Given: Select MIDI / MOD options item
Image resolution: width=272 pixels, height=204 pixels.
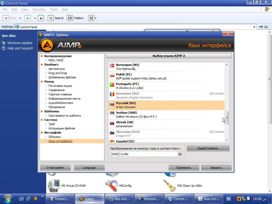Looking at the screenshot, I should point(56,60).
